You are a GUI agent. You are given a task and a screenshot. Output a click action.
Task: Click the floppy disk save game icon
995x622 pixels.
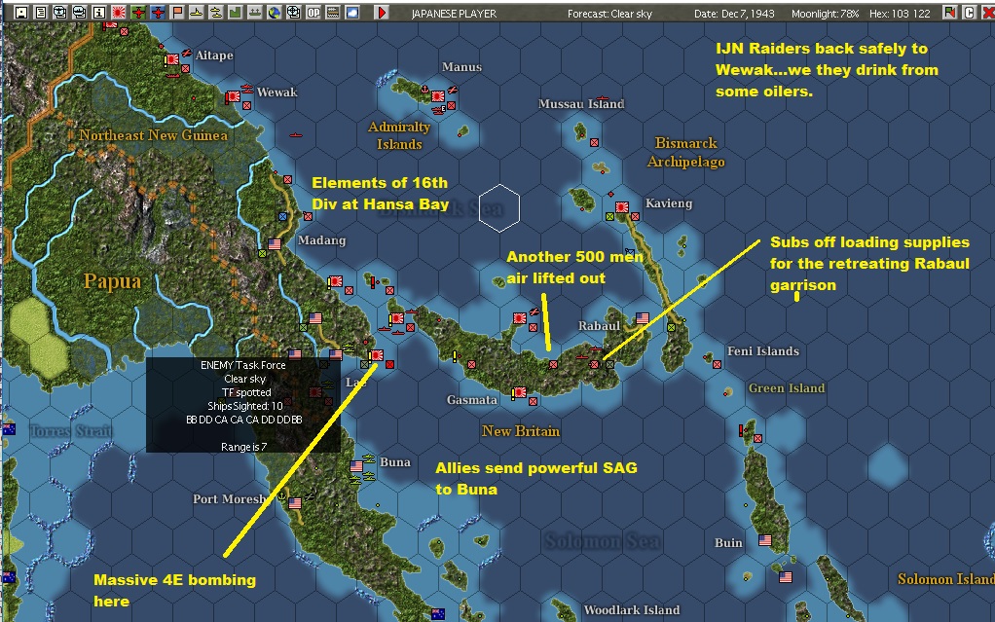click(x=21, y=12)
